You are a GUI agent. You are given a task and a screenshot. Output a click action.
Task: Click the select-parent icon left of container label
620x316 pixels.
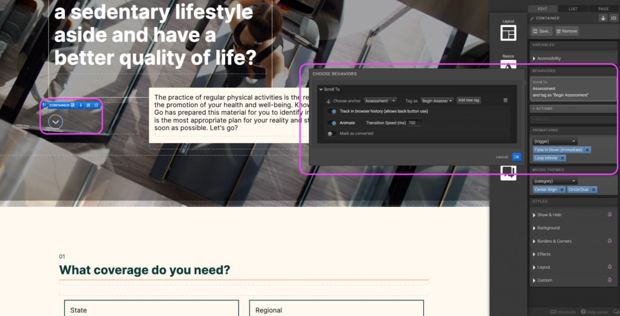click(44, 105)
